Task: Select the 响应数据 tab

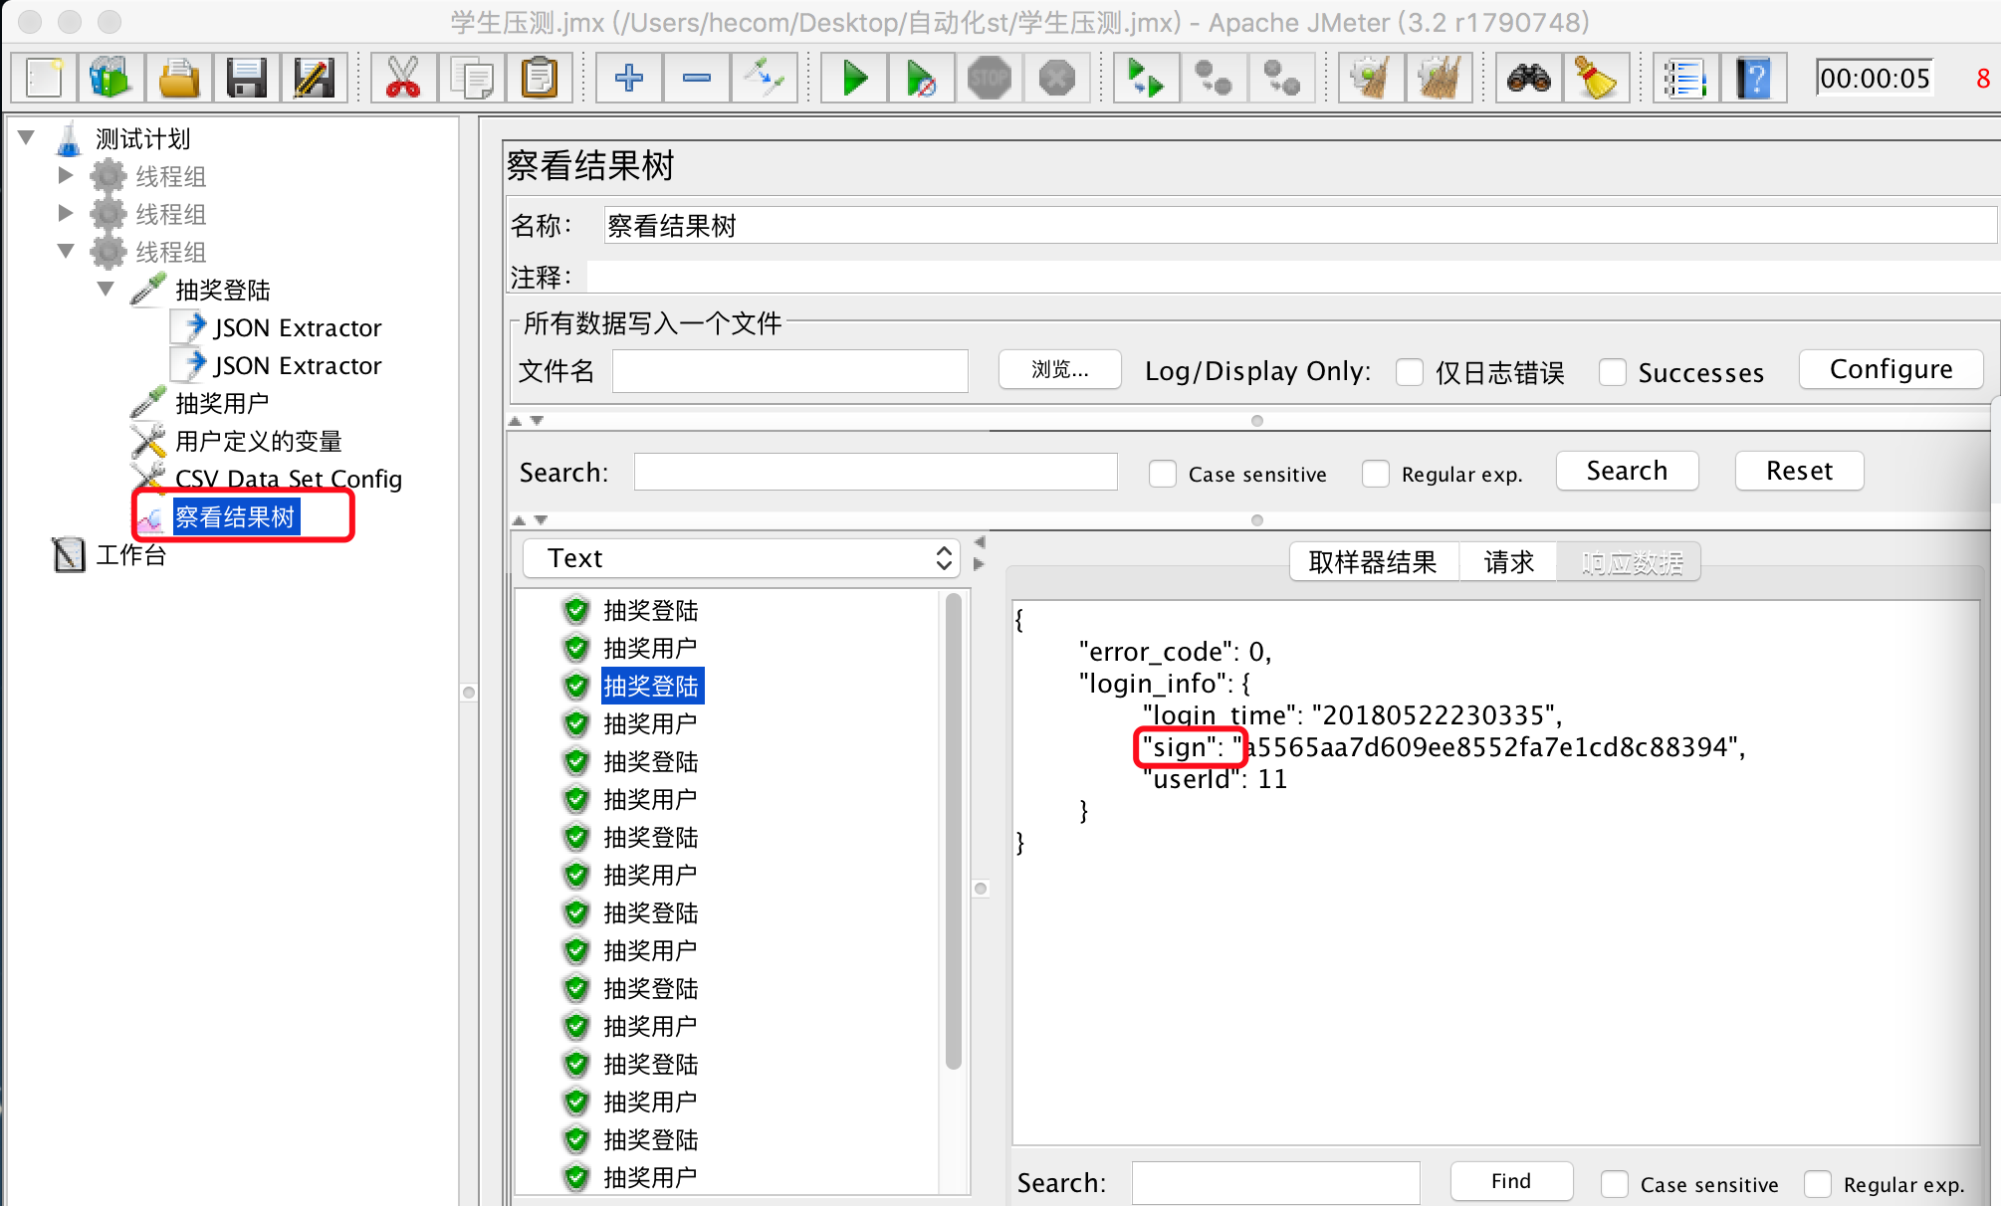Action: point(1631,560)
